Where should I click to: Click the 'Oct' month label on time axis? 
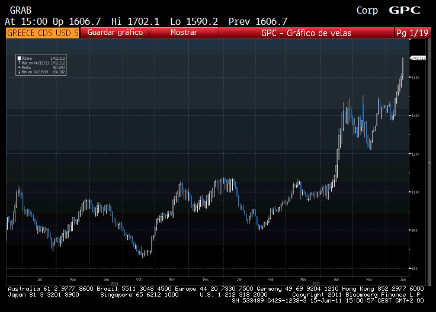[139, 279]
